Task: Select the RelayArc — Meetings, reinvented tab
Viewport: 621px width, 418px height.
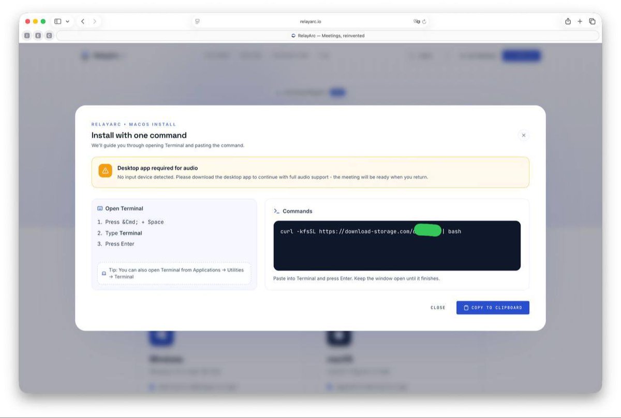Action: 328,36
